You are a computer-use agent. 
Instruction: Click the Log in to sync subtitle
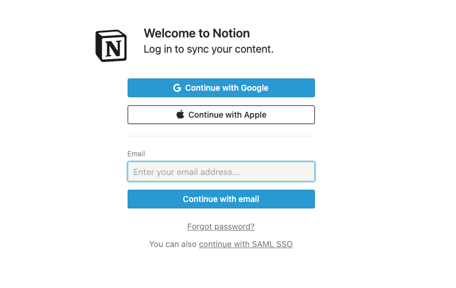208,49
